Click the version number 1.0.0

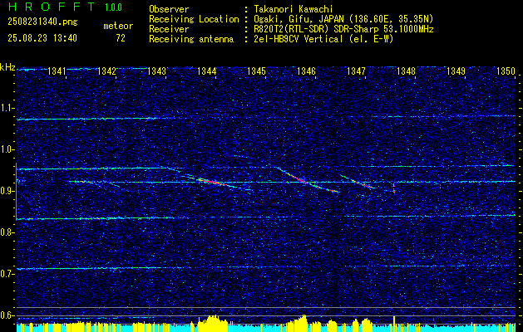[113, 7]
